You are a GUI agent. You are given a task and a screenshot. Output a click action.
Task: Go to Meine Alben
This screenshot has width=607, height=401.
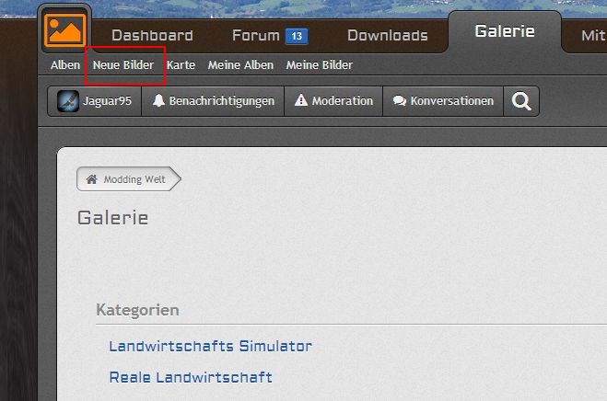240,65
